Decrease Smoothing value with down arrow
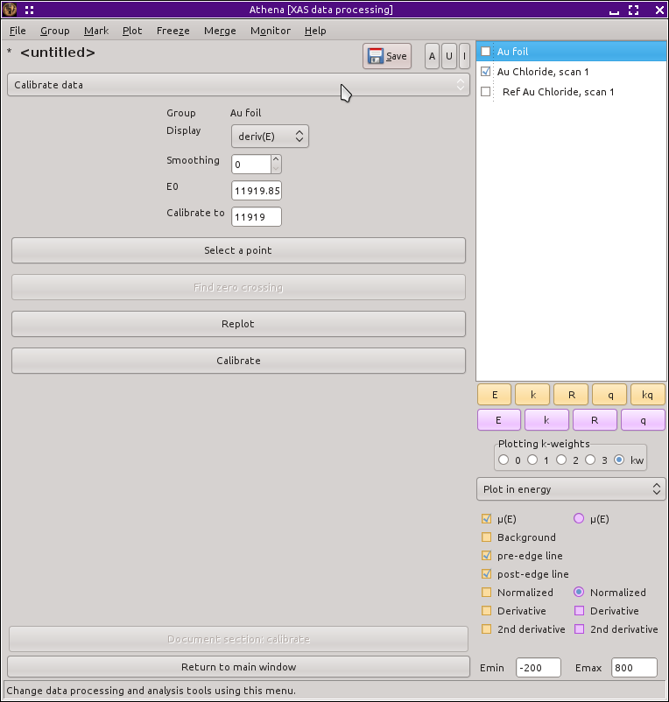 (277, 169)
